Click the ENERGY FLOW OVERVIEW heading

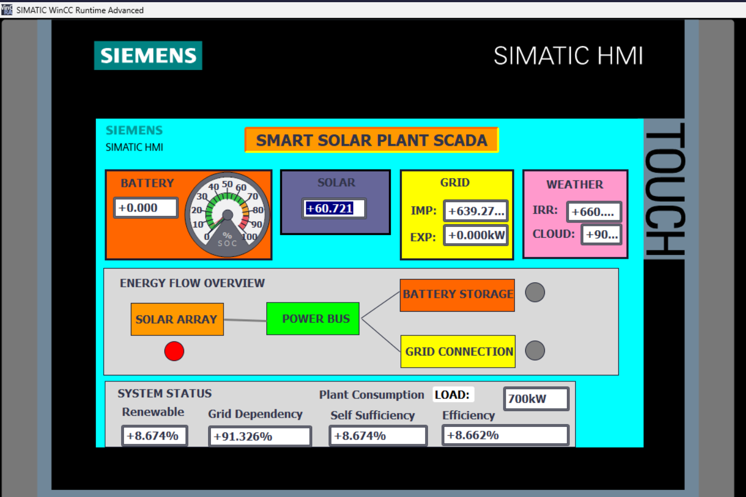[x=192, y=283]
